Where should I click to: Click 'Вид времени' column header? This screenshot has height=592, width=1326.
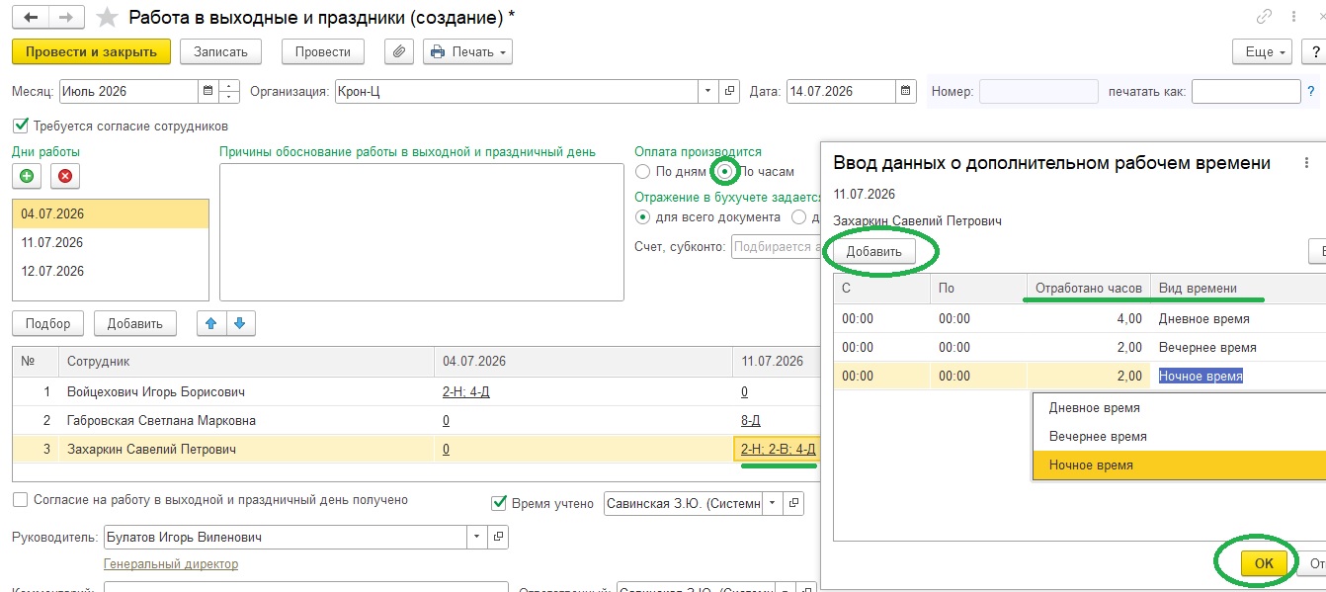point(1239,289)
